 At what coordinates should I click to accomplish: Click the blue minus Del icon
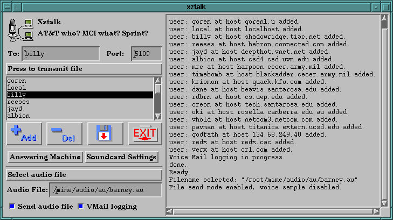coord(64,133)
